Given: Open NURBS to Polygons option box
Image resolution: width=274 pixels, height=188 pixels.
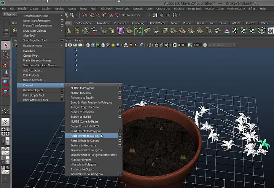Looking at the screenshot, I should coord(120,88).
